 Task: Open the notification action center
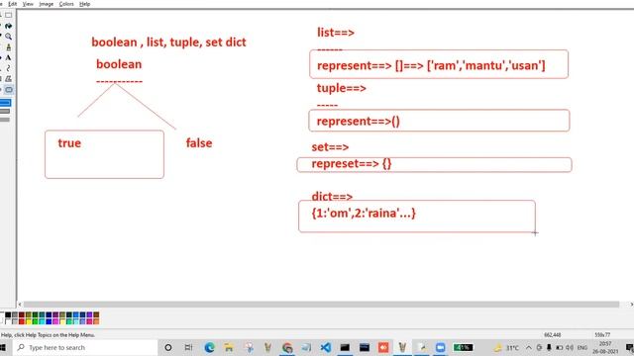[x=629, y=347]
